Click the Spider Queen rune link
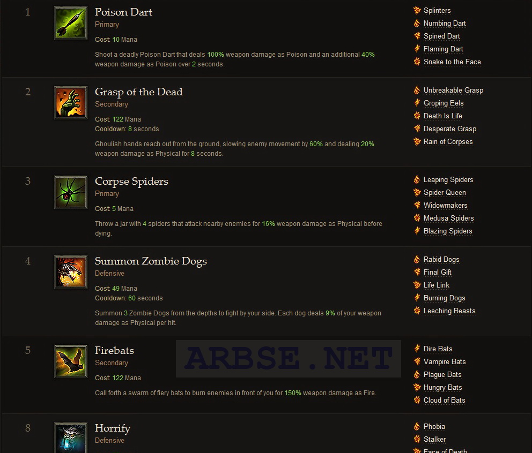 (x=445, y=192)
